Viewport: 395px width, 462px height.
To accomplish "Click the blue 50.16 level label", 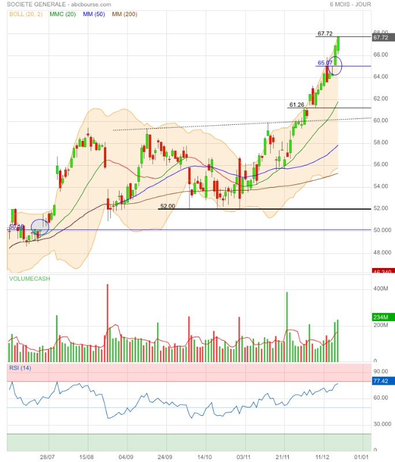I will 17,226.
